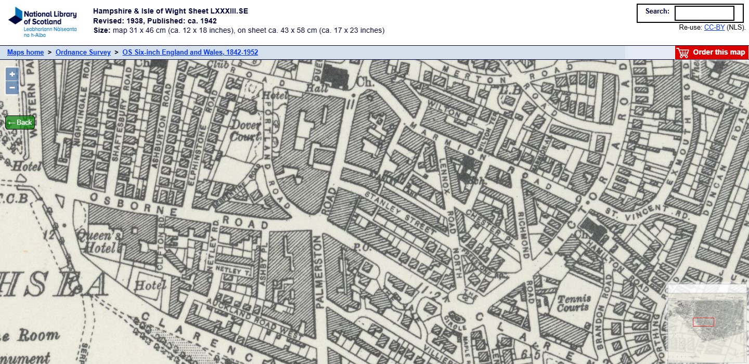Click the red extent rectangle in overview map
The image size is (749, 364).
pyautogui.click(x=703, y=322)
